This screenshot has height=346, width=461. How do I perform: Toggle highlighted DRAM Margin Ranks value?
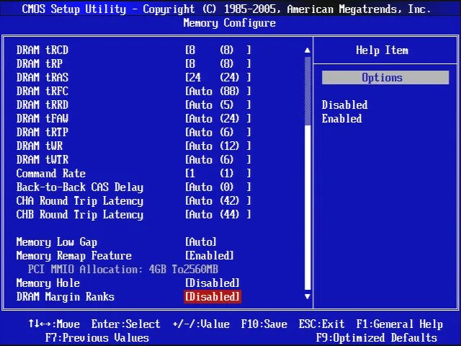click(x=212, y=296)
